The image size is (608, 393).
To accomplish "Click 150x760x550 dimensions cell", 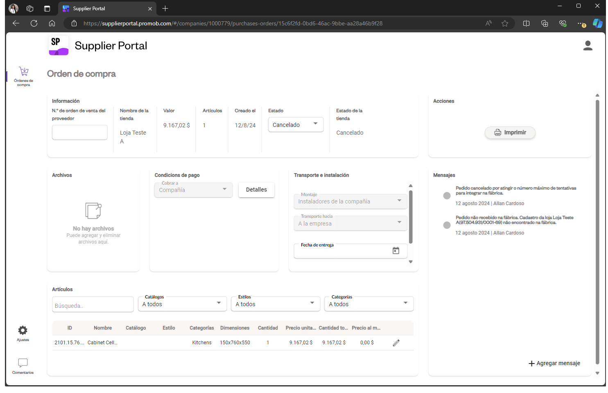I will pos(235,343).
